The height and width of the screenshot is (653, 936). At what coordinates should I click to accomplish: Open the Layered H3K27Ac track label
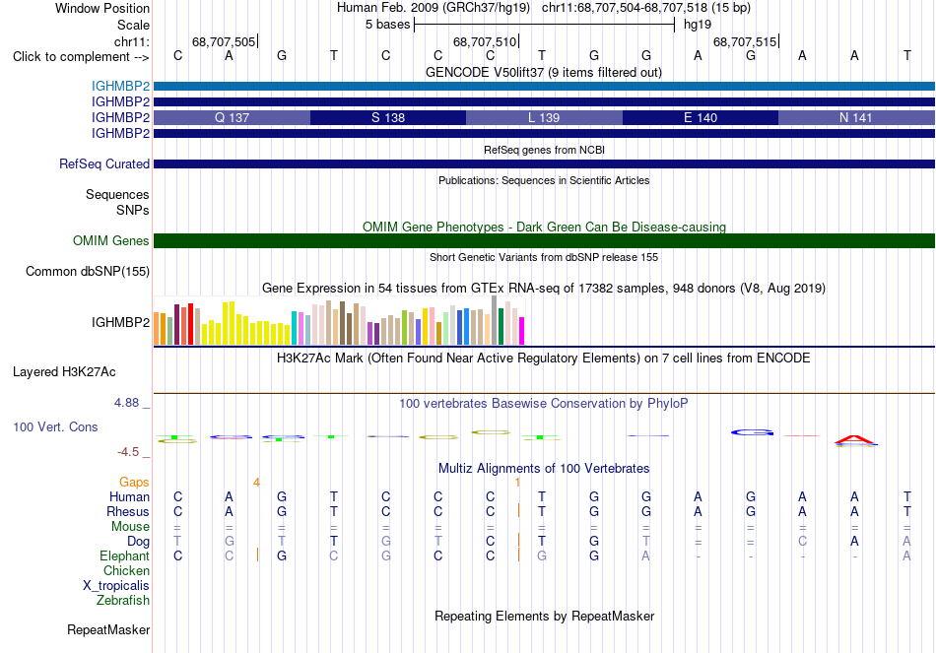tap(64, 372)
